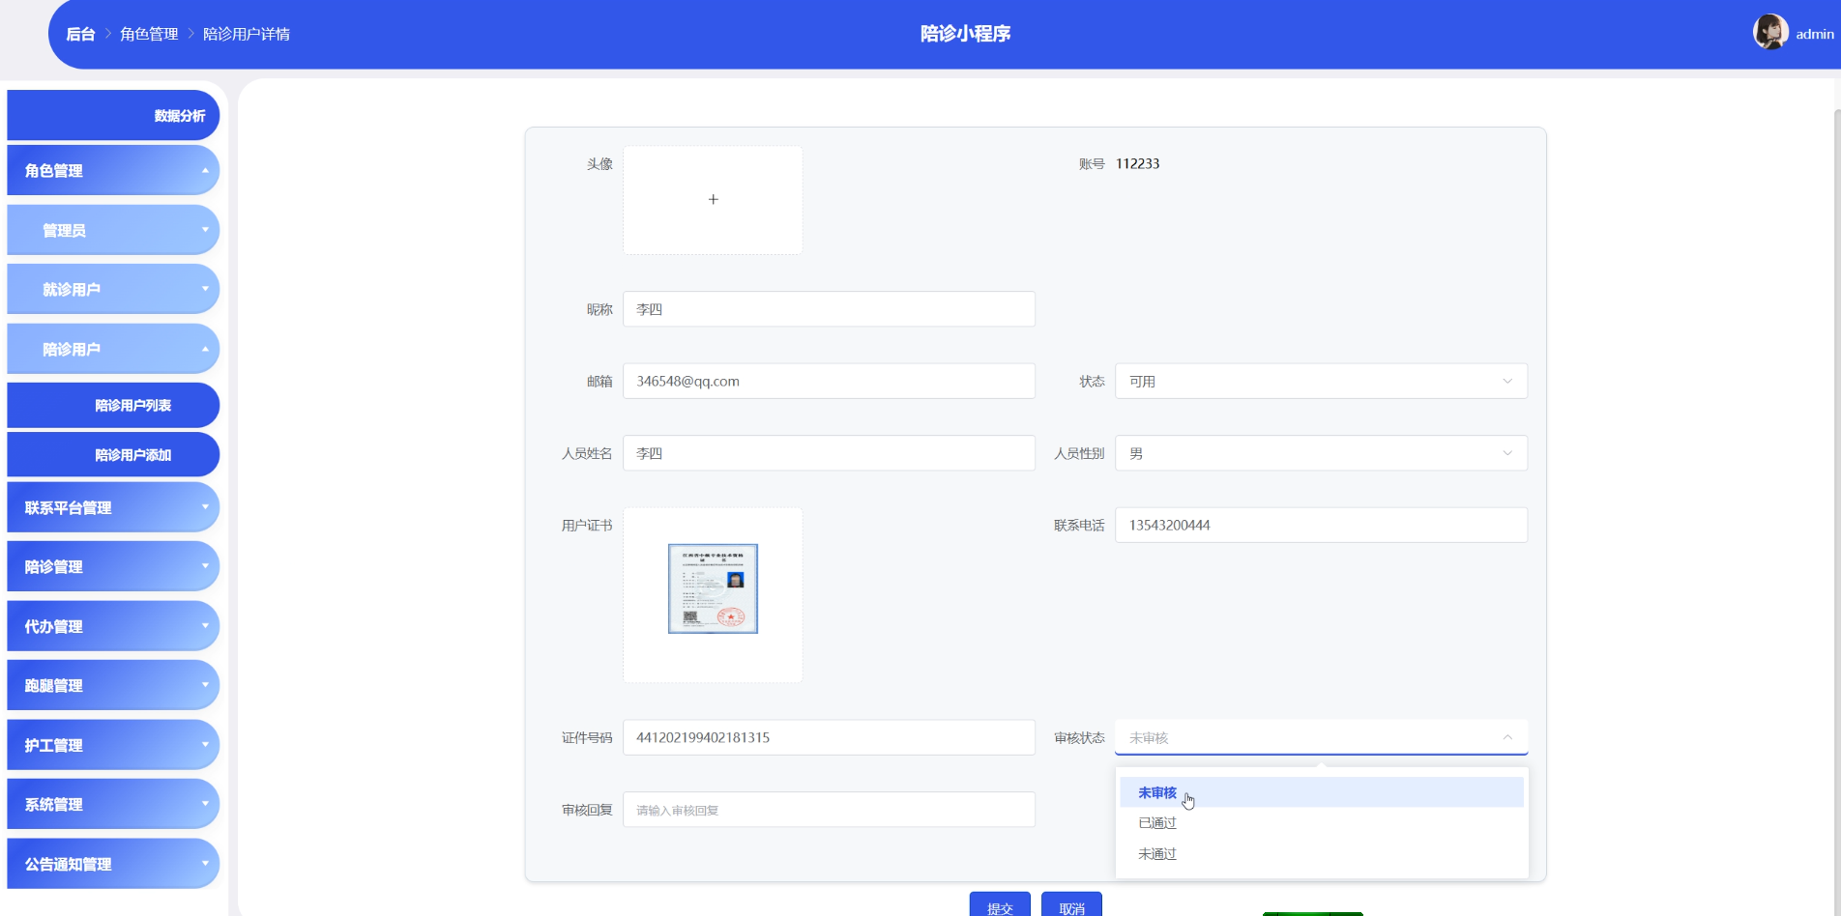This screenshot has width=1841, height=916.
Task: Expand the 管理员 submenu
Action: coord(113,230)
